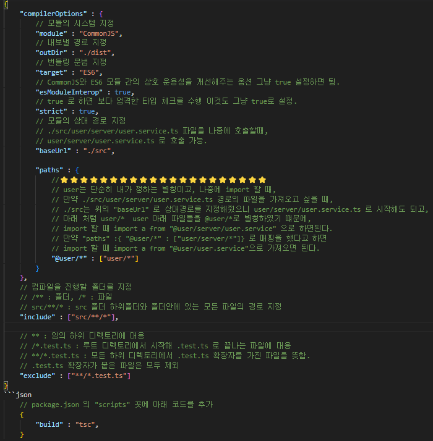Click comment '컴파일을 진행할 폴더를 지정'
Image resolution: width=433 pixels, height=441 pixels.
76,287
